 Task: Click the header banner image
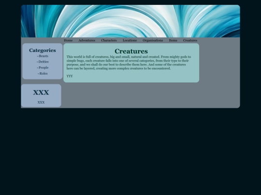[x=130, y=21]
